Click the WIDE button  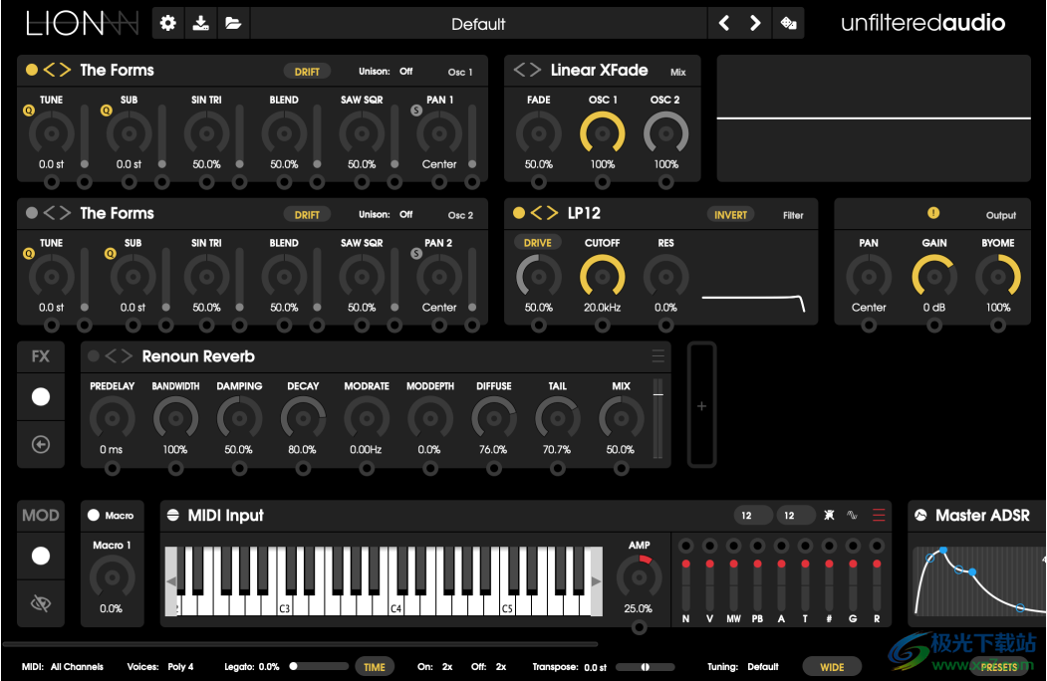pos(832,667)
